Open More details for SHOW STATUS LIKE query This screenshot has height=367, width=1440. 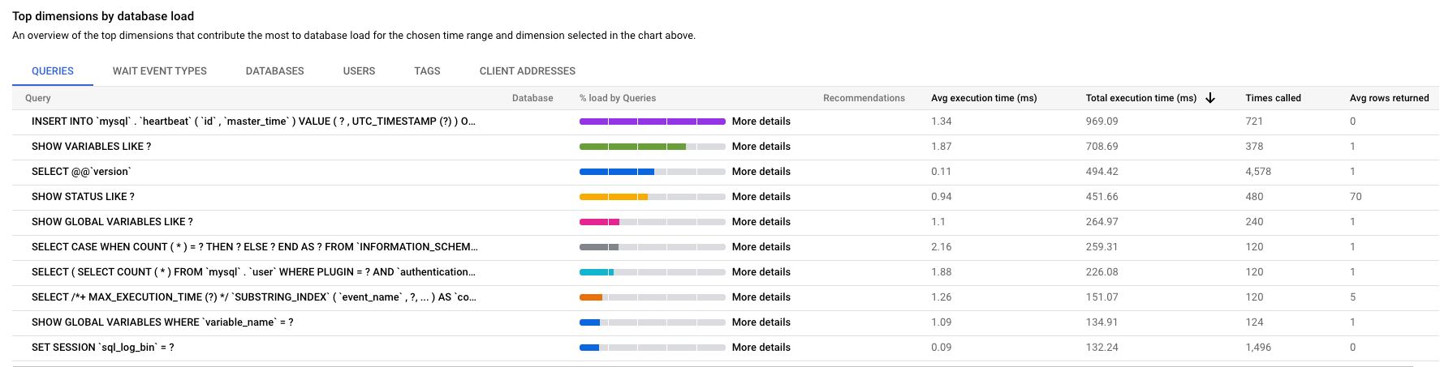(x=761, y=197)
